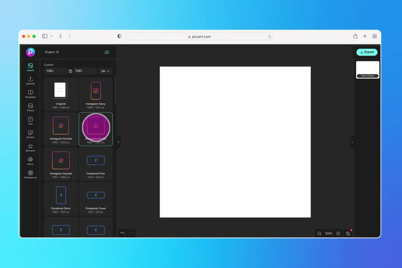Click the Picsart logo icon
The height and width of the screenshot is (268, 402).
pos(30,52)
